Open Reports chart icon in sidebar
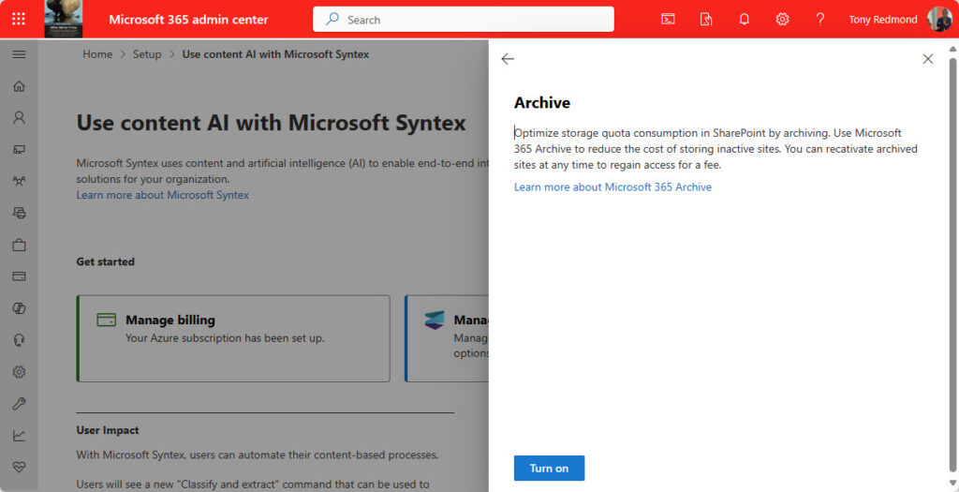This screenshot has height=492, width=959. click(x=19, y=436)
